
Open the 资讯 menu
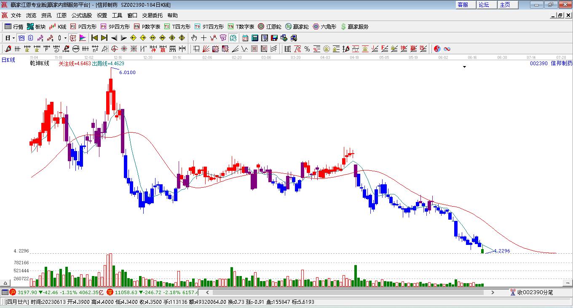pos(46,15)
